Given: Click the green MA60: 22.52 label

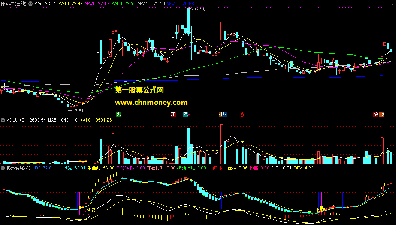Looking at the screenshot, I should pyautogui.click(x=124, y=4).
